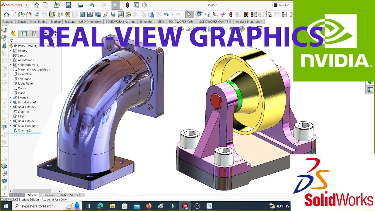Screen dimensions: 375x211
Task: Click the Box selection icon
Action: pos(200,14)
